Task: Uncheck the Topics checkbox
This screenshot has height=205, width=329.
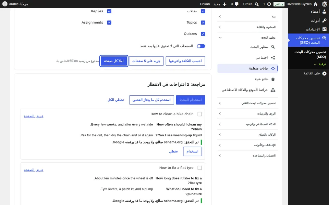Action: pos(203,23)
